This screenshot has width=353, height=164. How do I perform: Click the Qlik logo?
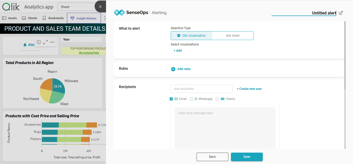pyautogui.click(x=11, y=7)
